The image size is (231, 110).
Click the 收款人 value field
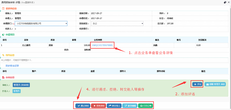pos(45,29)
